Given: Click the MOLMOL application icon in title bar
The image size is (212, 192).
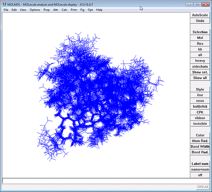Looking at the screenshot, I should coord(4,5).
